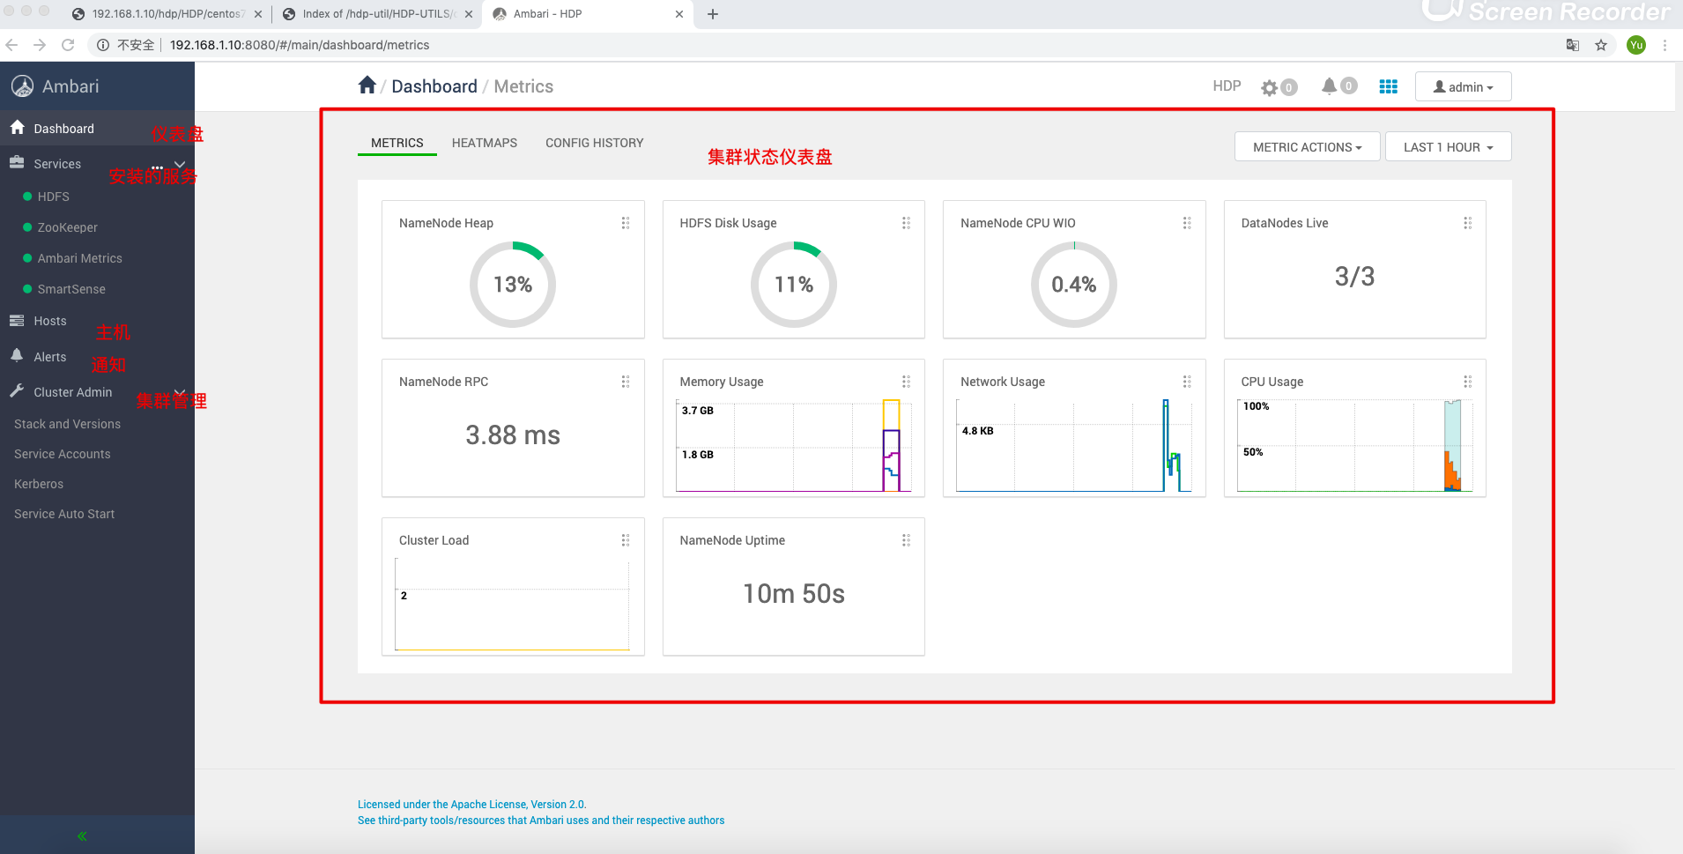The width and height of the screenshot is (1683, 854).
Task: Open a new browser tab
Action: tap(713, 14)
